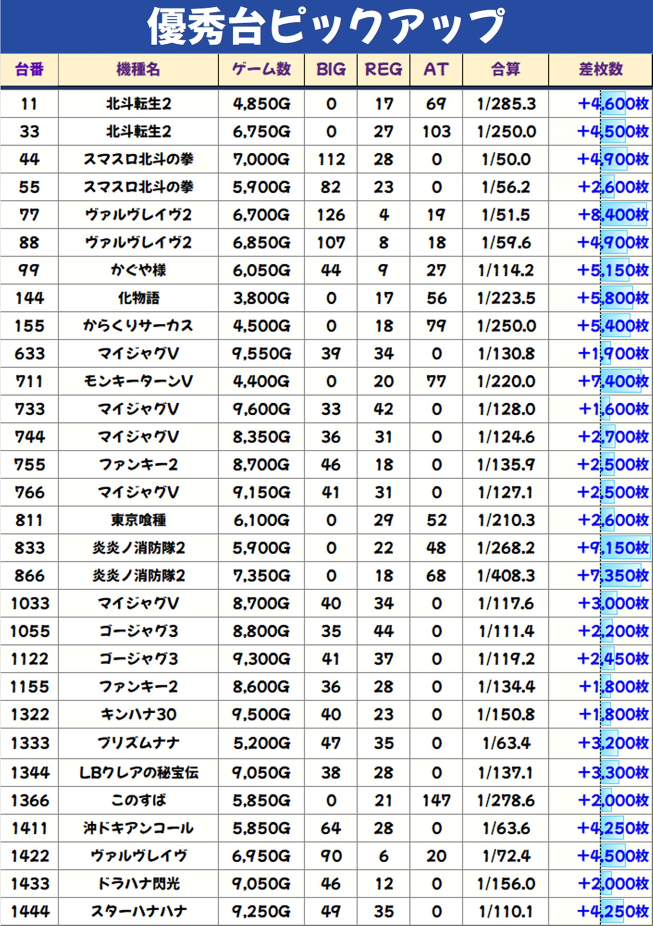Click the +9,150枚 difference data bar
This screenshot has height=926, width=653.
tap(625, 548)
